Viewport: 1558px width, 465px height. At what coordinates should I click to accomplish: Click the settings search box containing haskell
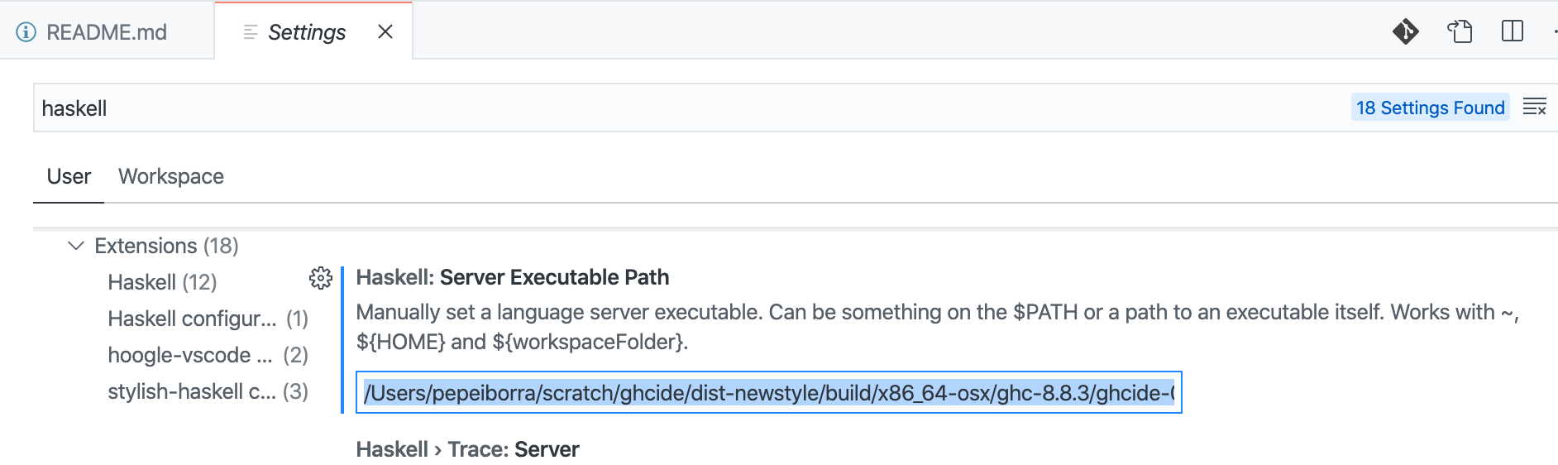[691, 108]
